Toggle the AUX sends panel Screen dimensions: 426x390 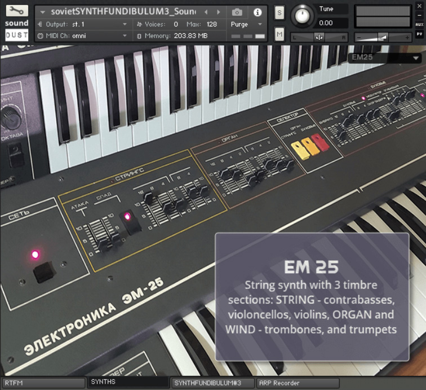pos(419,24)
